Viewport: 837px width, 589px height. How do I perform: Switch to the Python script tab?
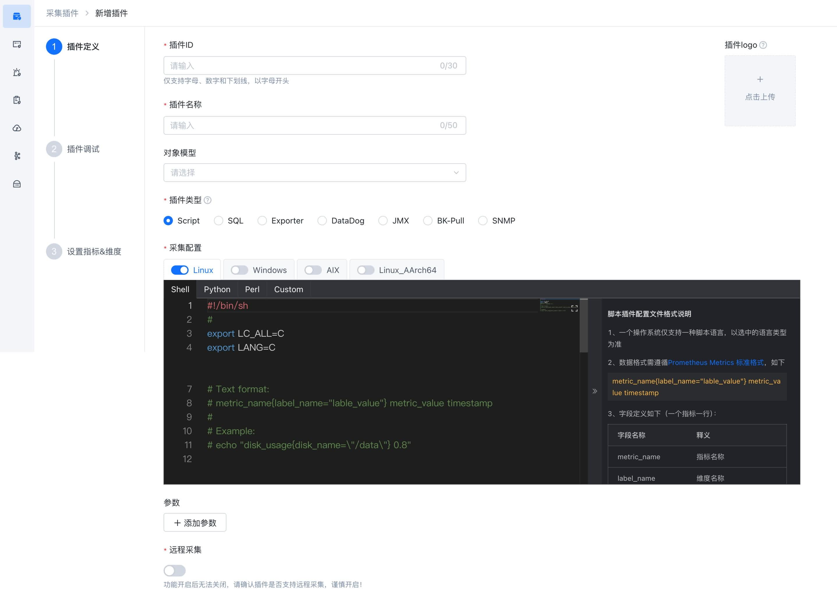(217, 289)
